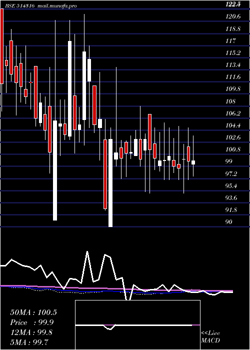Click the 12MA : 99.8 readout
This screenshot has height=350, width=250.
31,332
